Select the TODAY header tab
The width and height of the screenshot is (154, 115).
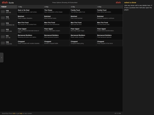[x=8, y=7]
